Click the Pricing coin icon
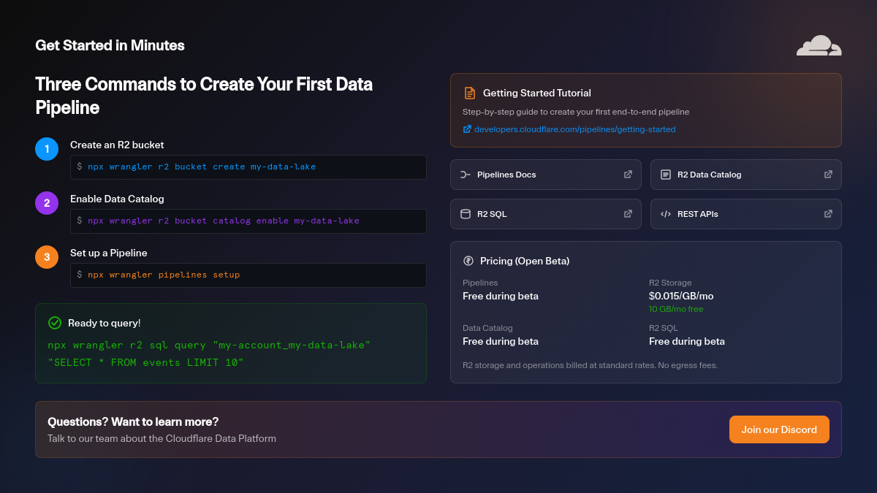This screenshot has width=877, height=493. click(x=468, y=261)
